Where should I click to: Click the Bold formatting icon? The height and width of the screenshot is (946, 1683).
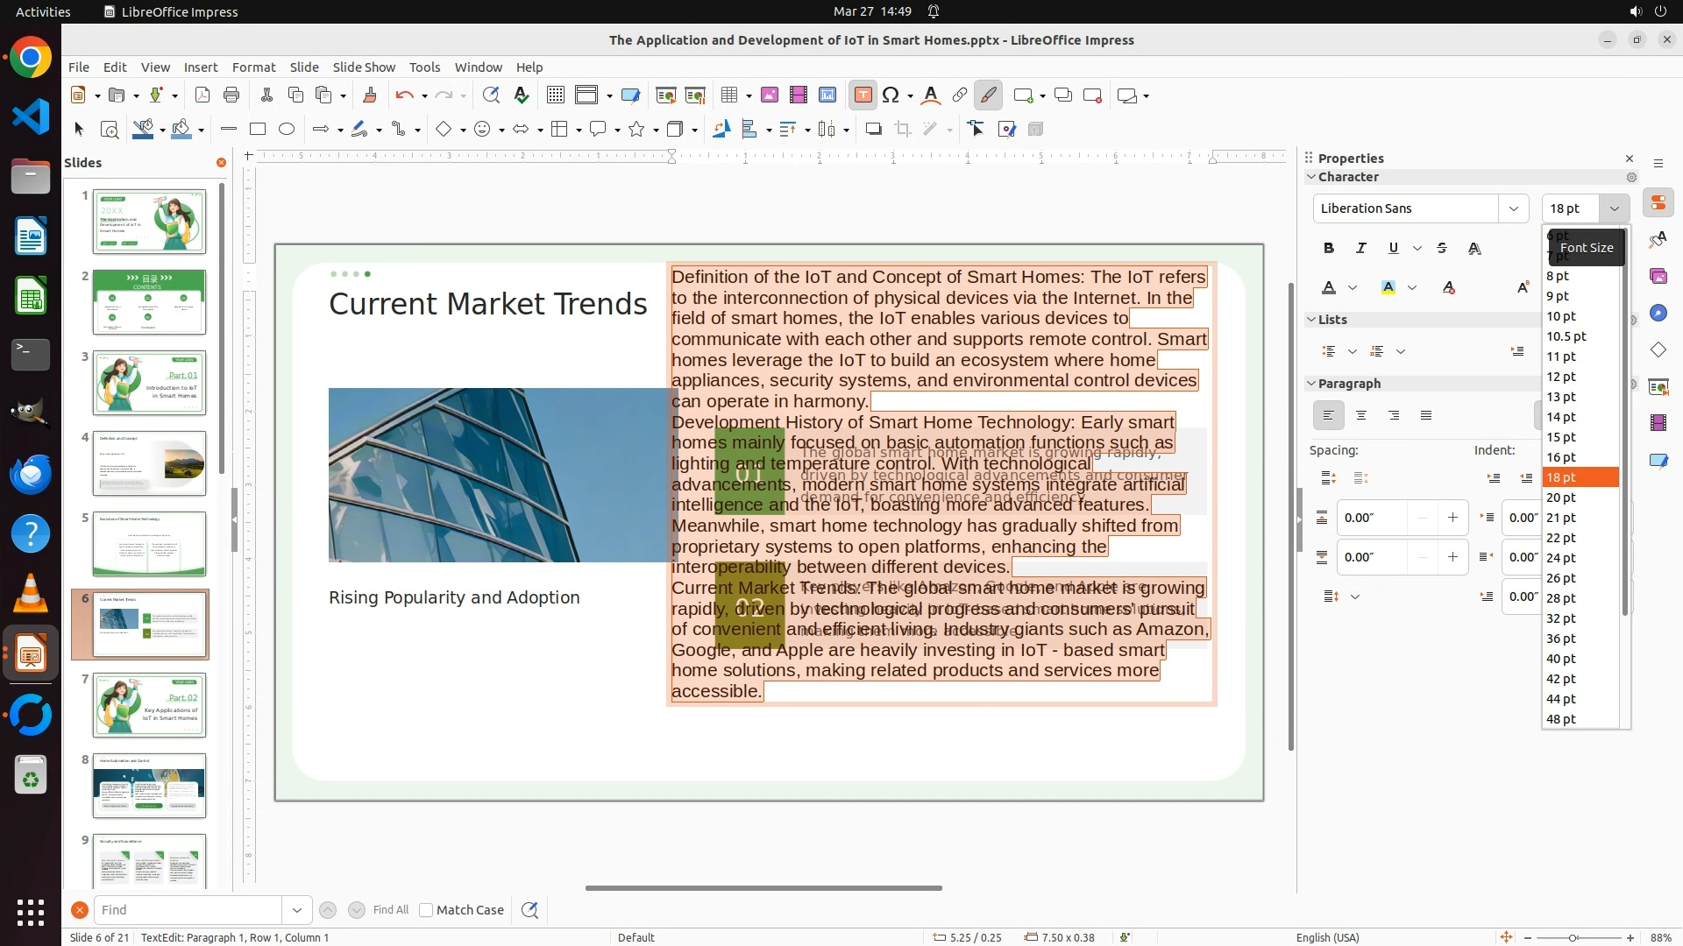coord(1329,249)
